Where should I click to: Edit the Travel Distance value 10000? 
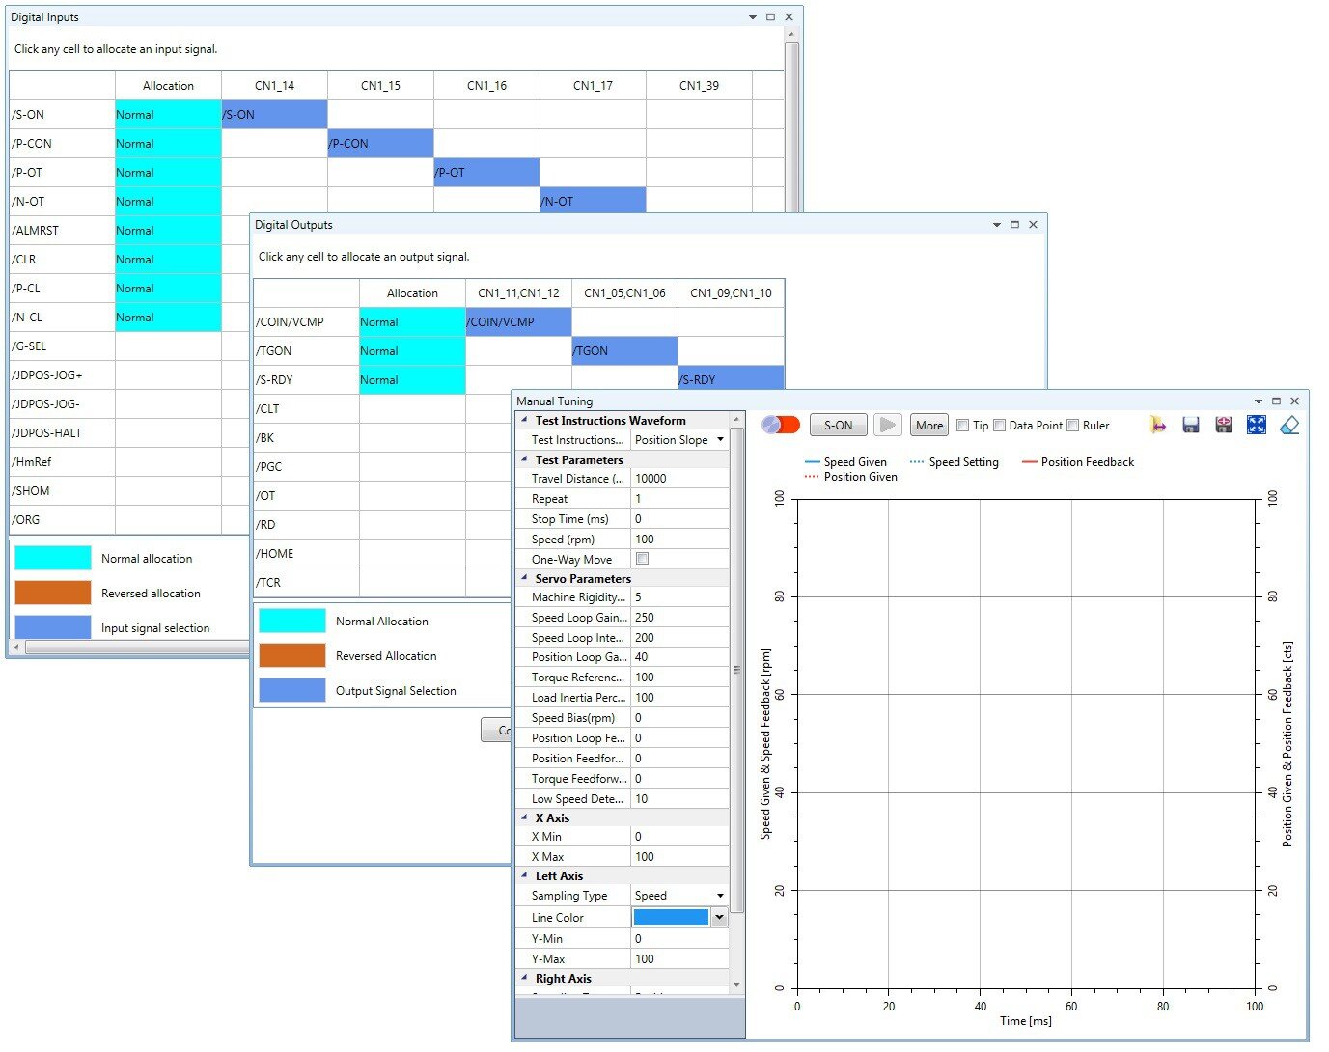tap(679, 479)
